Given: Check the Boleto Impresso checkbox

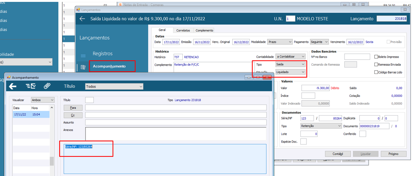Looking at the screenshot, I should coord(376,57).
